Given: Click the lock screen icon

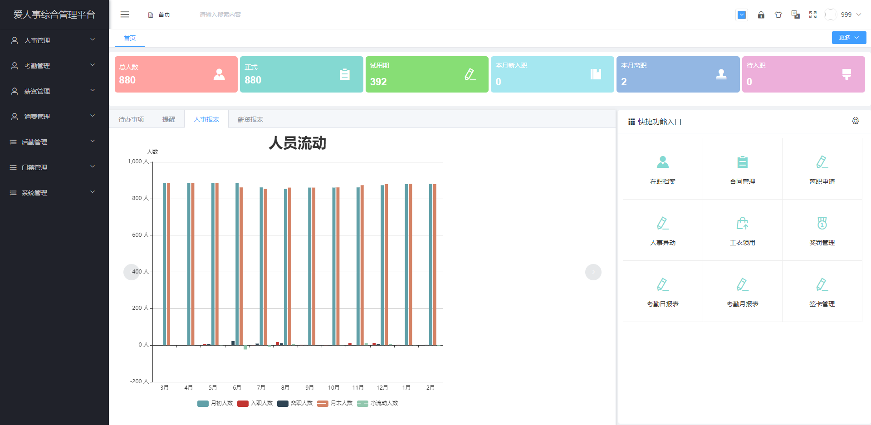Looking at the screenshot, I should [761, 15].
